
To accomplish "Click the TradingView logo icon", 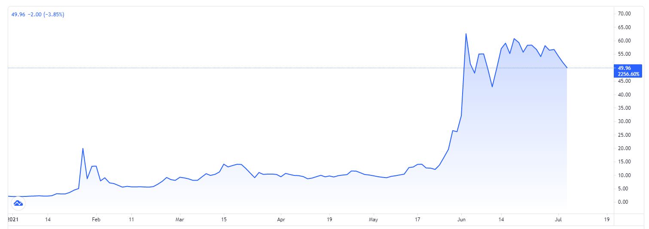I will (x=18, y=203).
